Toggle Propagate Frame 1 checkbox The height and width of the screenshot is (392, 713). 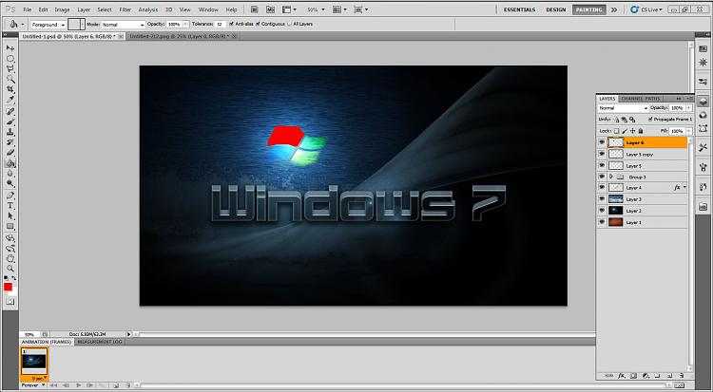click(x=650, y=119)
